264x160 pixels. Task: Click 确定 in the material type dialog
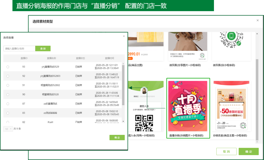point(249,151)
